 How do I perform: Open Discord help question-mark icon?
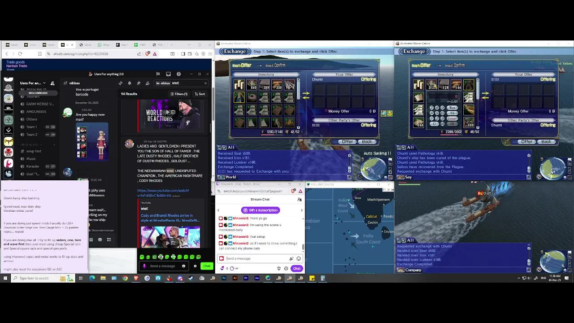click(x=178, y=74)
